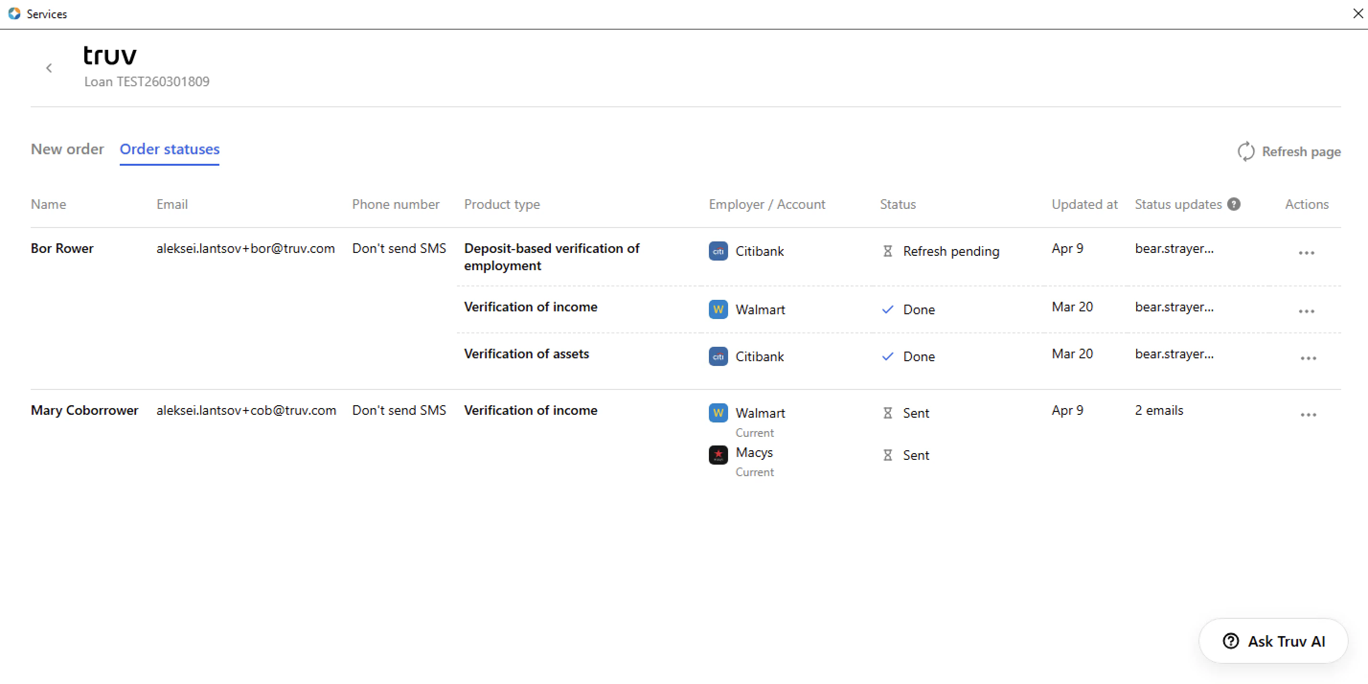
Task: Click the Truv Services logo icon
Action: pos(14,14)
